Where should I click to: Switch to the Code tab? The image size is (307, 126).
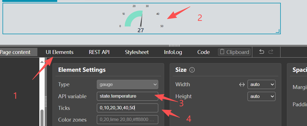tap(203, 52)
